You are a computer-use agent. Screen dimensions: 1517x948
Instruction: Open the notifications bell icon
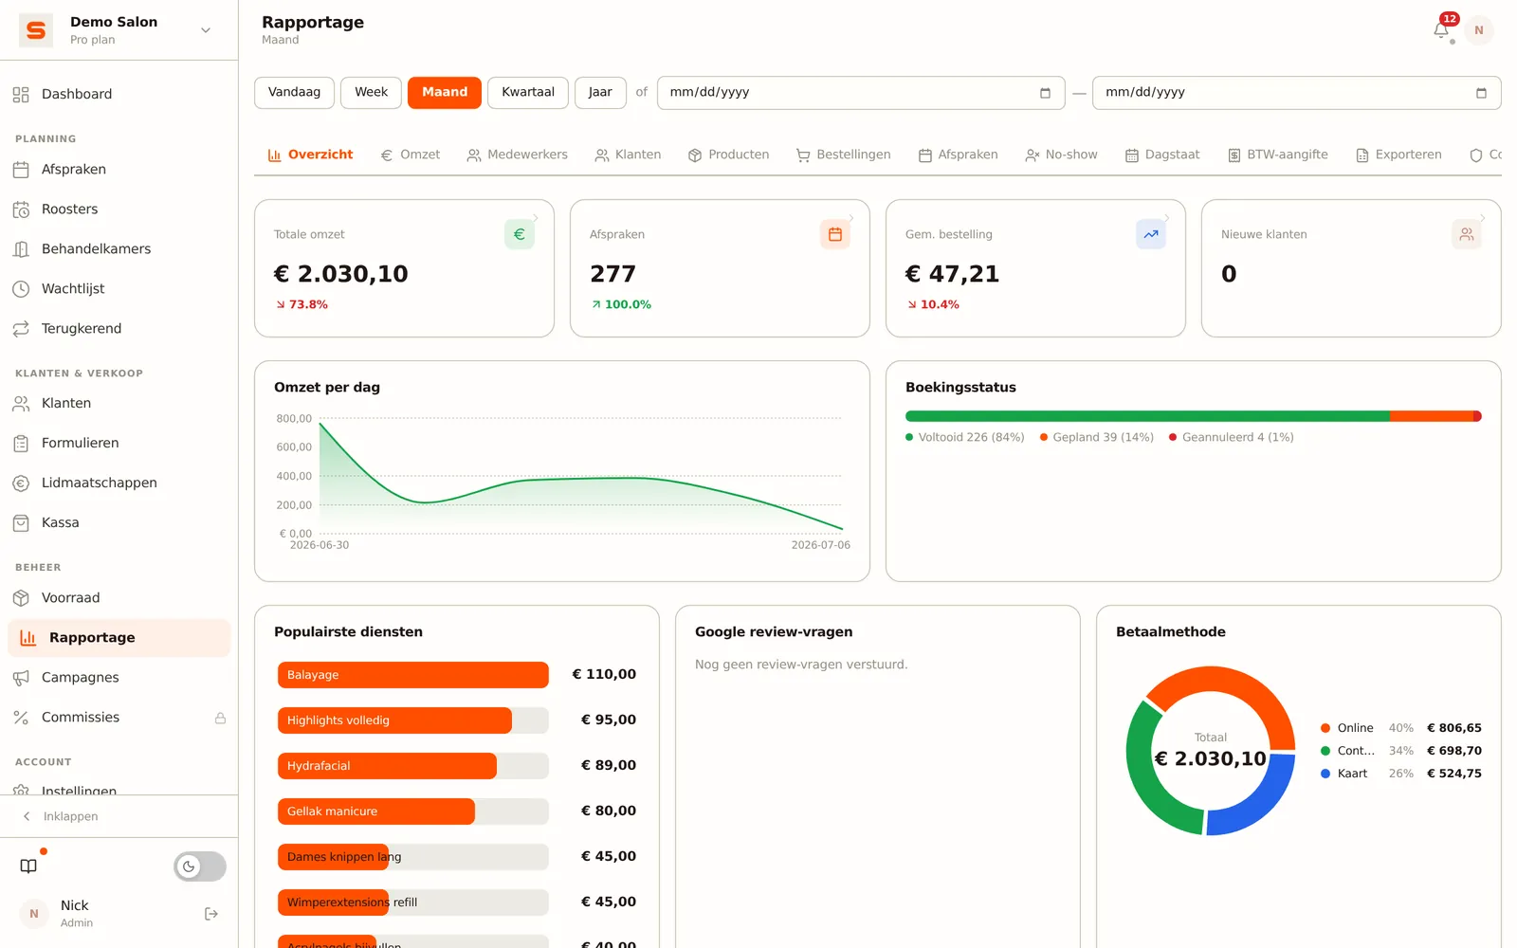pos(1441,30)
